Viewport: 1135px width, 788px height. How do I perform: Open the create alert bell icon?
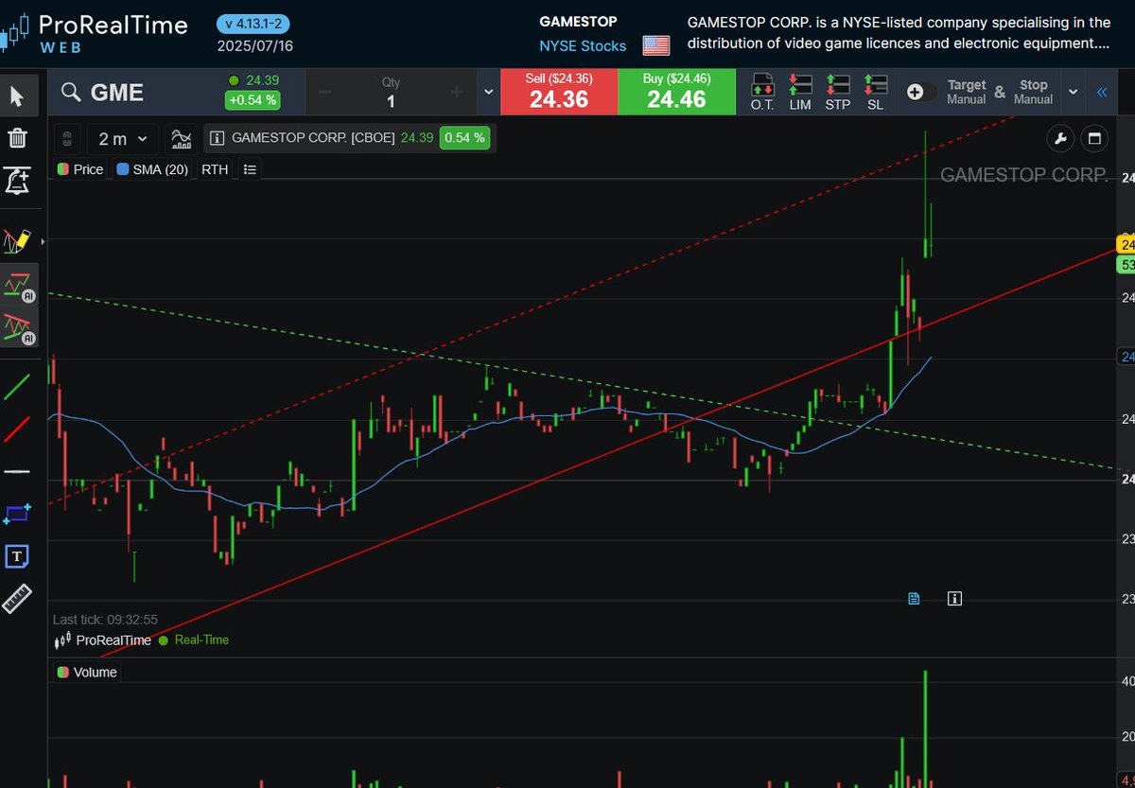pos(17,181)
